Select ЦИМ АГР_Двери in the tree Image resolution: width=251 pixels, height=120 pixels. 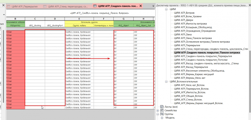click(x=183, y=20)
